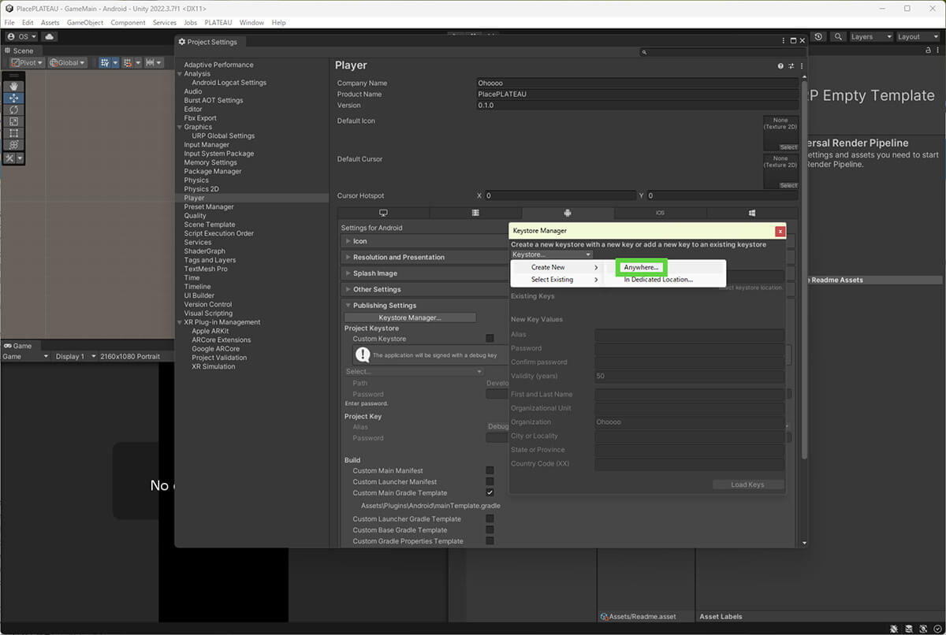Open Player settings help icon
Viewport: 946px width, 635px height.
[780, 66]
